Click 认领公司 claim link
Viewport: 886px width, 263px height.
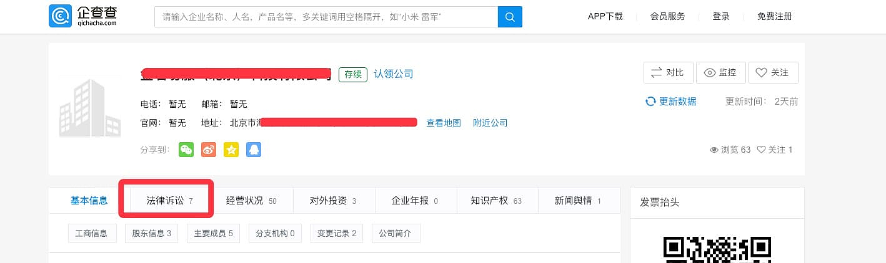click(x=394, y=74)
